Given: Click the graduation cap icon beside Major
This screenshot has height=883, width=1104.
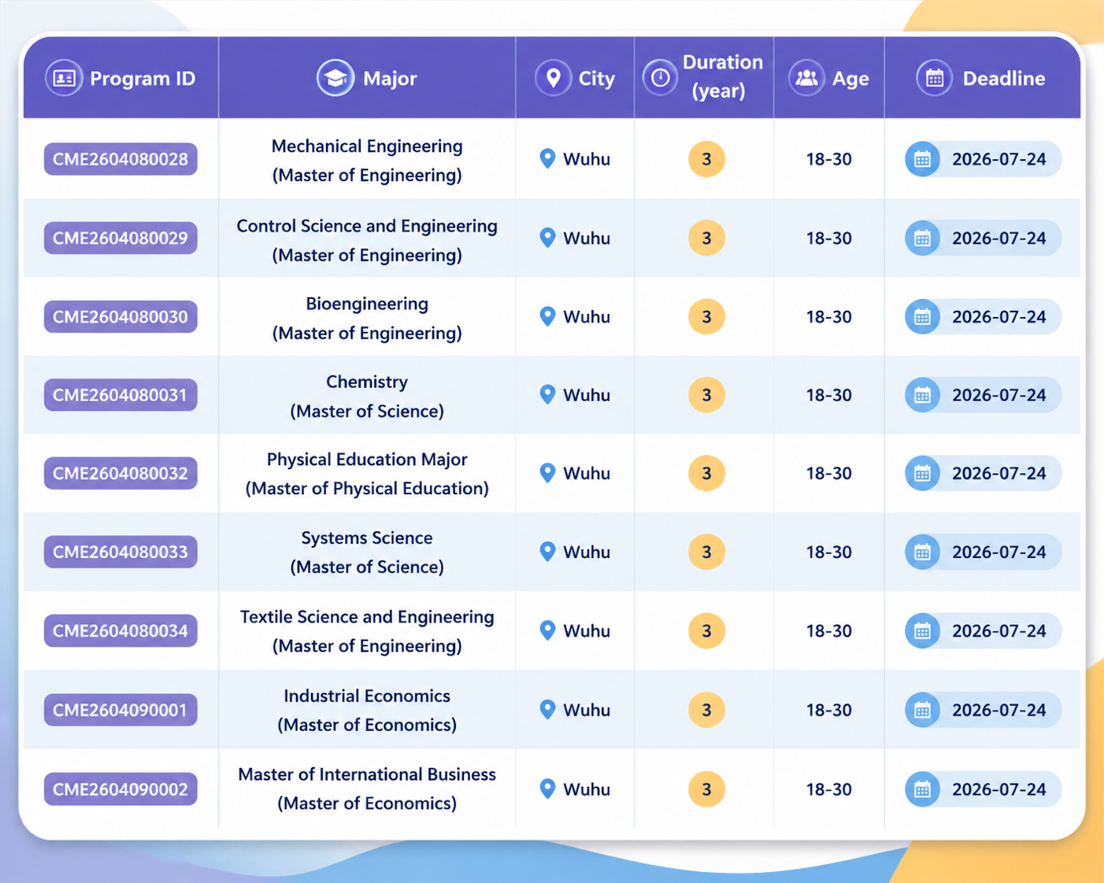Looking at the screenshot, I should pyautogui.click(x=335, y=78).
